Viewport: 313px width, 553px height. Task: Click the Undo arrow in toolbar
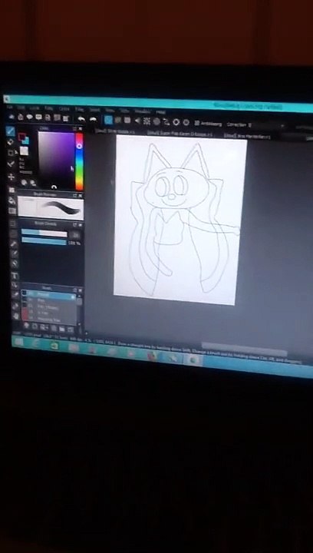click(81, 119)
